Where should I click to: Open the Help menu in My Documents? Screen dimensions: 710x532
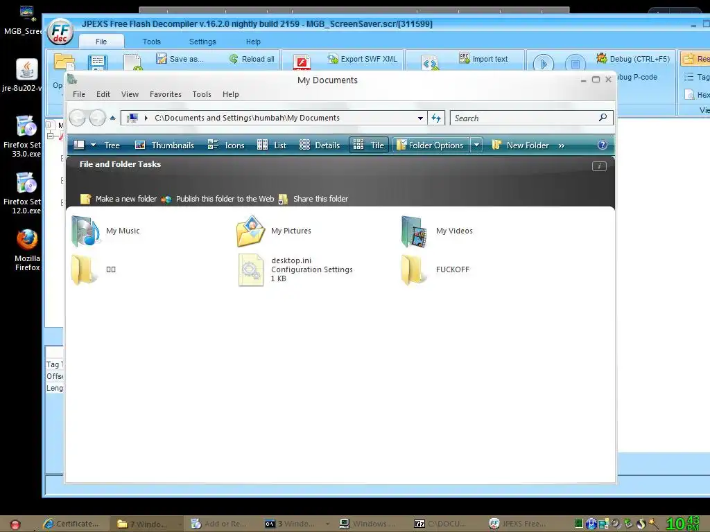(x=230, y=94)
